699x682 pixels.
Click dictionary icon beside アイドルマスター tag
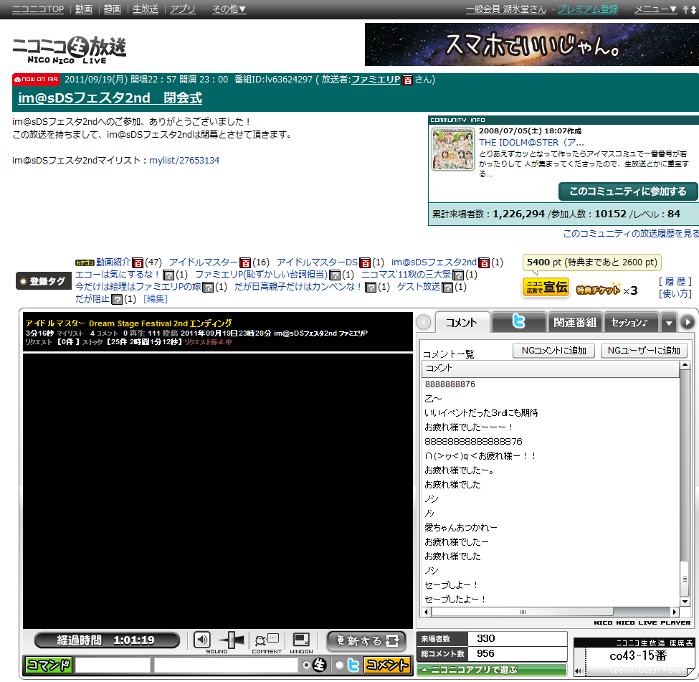245,262
